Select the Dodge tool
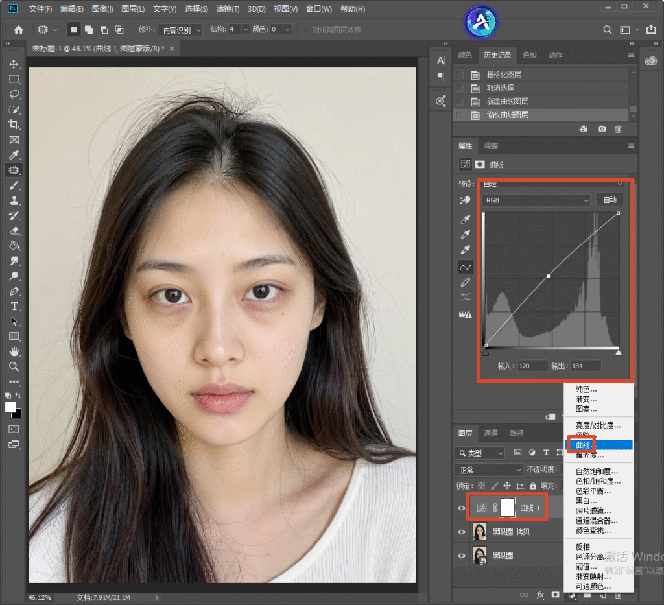This screenshot has height=605, width=664. click(14, 276)
